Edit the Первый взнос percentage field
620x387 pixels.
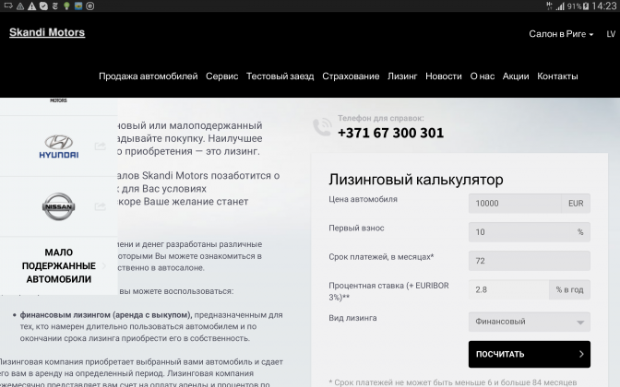click(x=529, y=232)
